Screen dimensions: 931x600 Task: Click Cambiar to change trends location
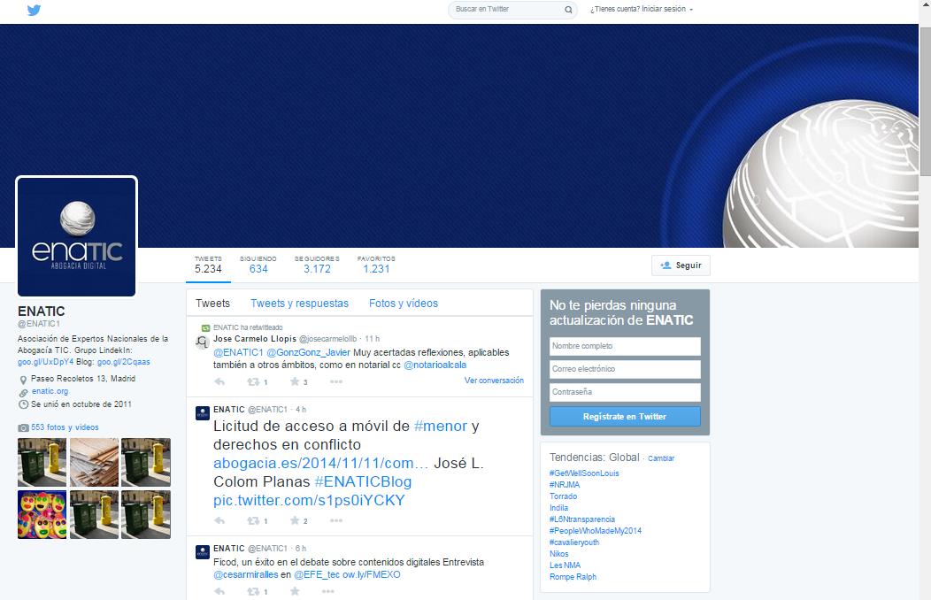click(x=660, y=458)
